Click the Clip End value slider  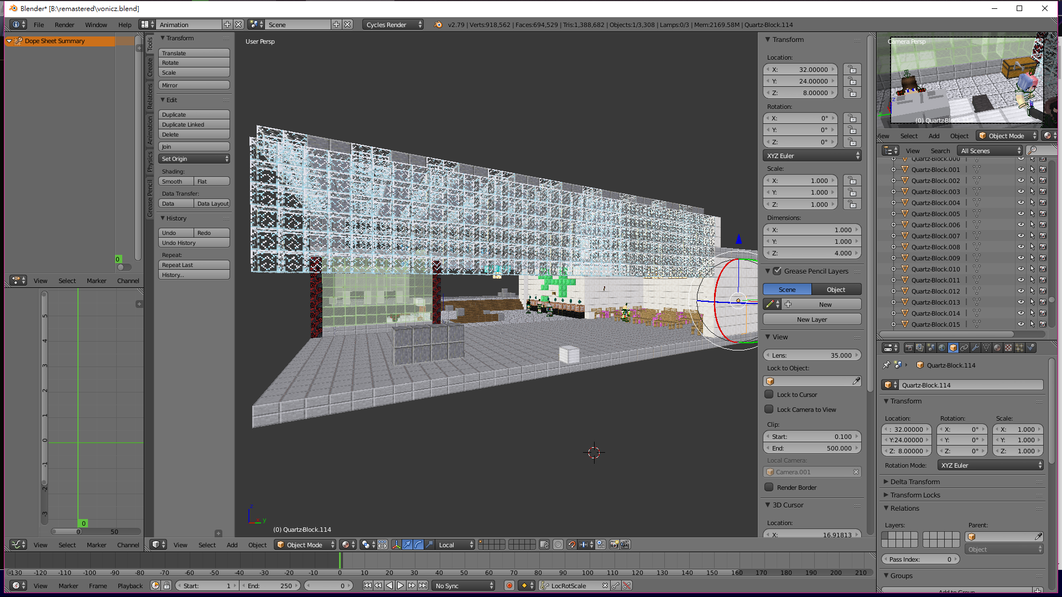pos(812,448)
